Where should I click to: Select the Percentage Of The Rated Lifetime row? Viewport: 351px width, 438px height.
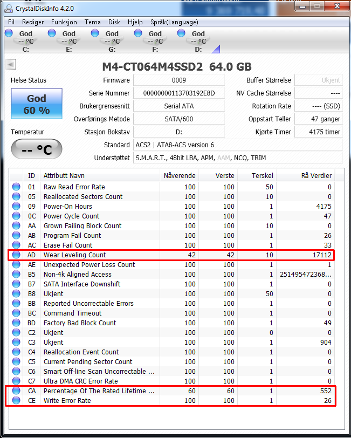173,391
